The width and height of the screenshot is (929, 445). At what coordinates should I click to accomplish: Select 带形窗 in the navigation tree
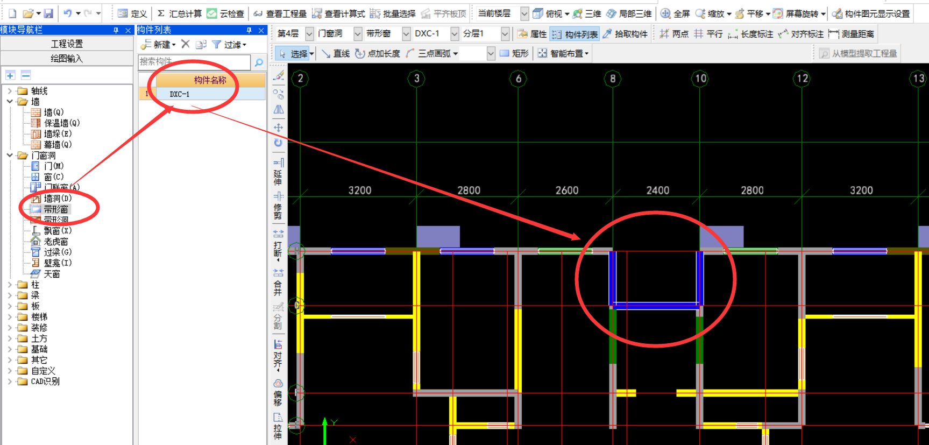pyautogui.click(x=56, y=209)
